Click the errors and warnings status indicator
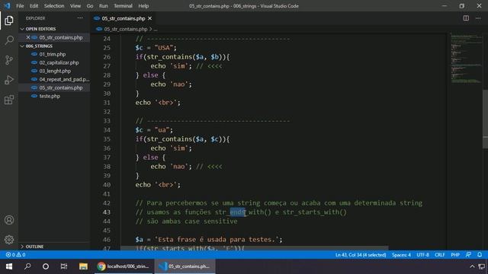 point(15,255)
